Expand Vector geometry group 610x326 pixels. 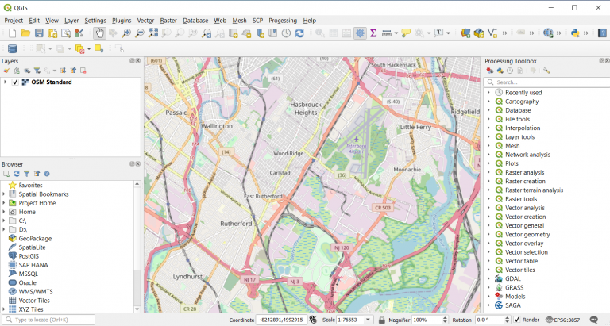pyautogui.click(x=489, y=234)
